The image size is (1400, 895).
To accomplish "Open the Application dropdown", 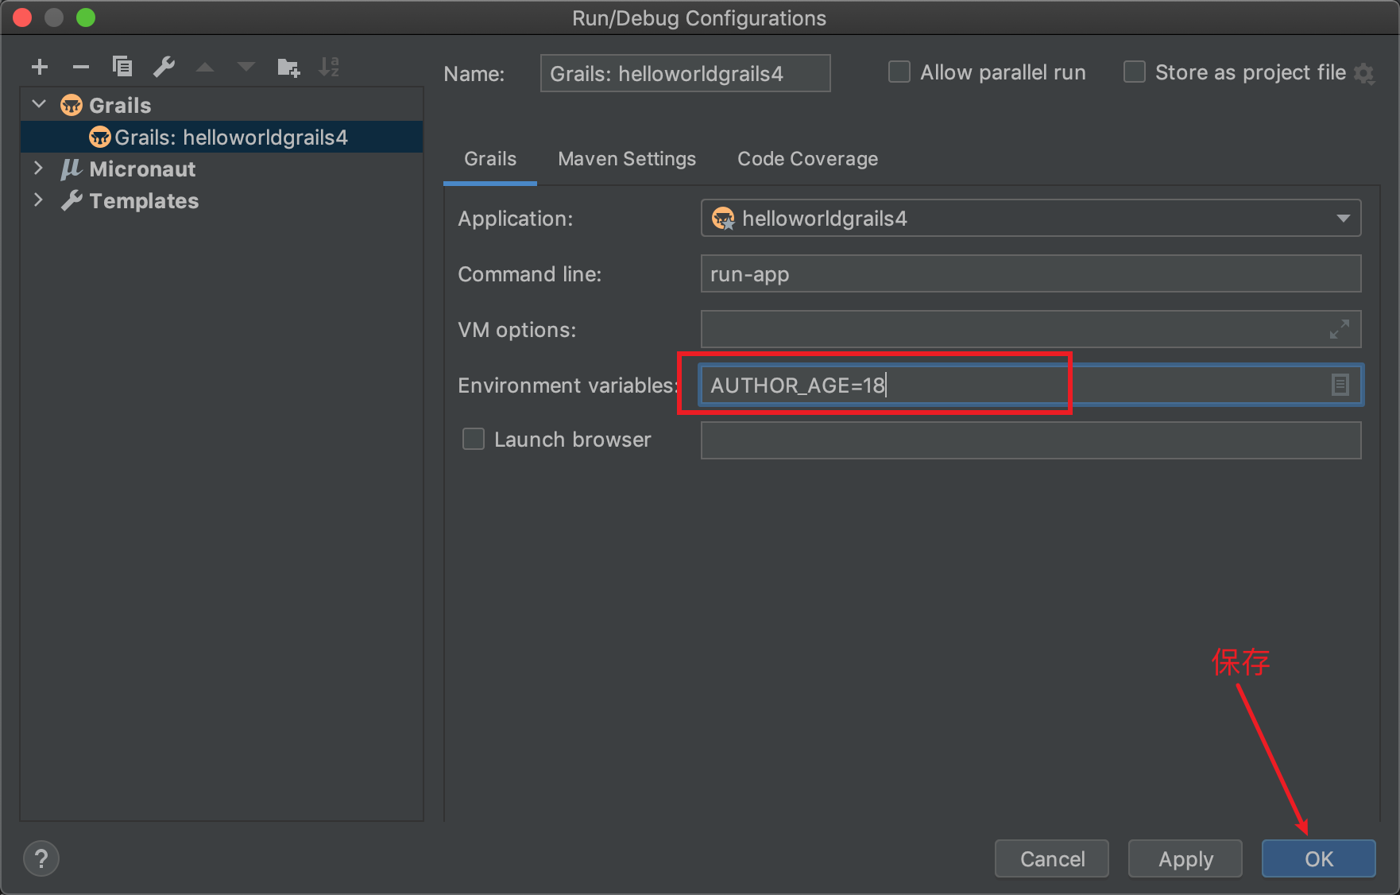I will (1031, 218).
